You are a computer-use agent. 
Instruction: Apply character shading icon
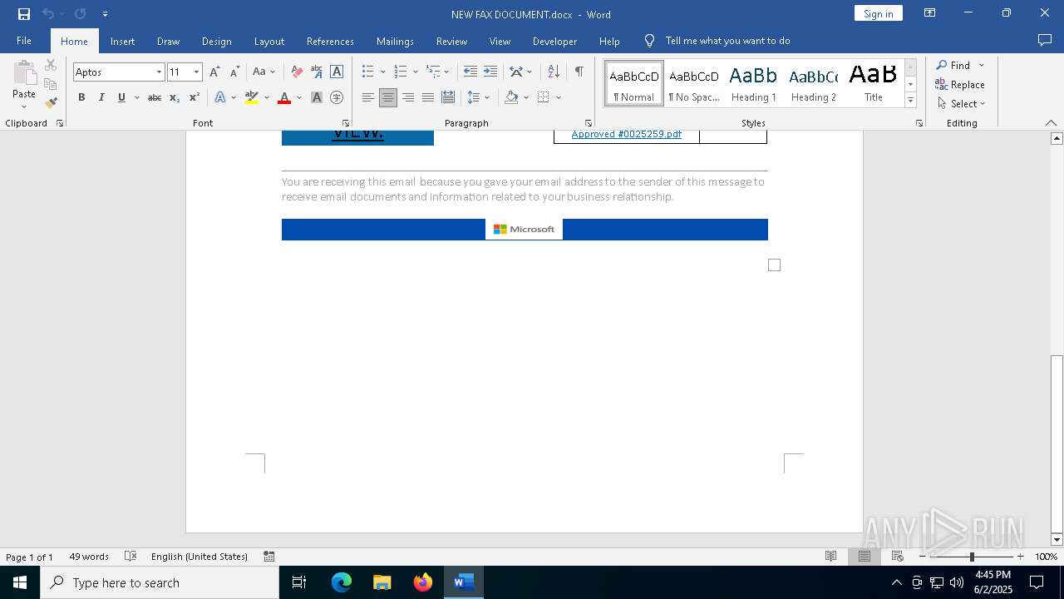(317, 97)
